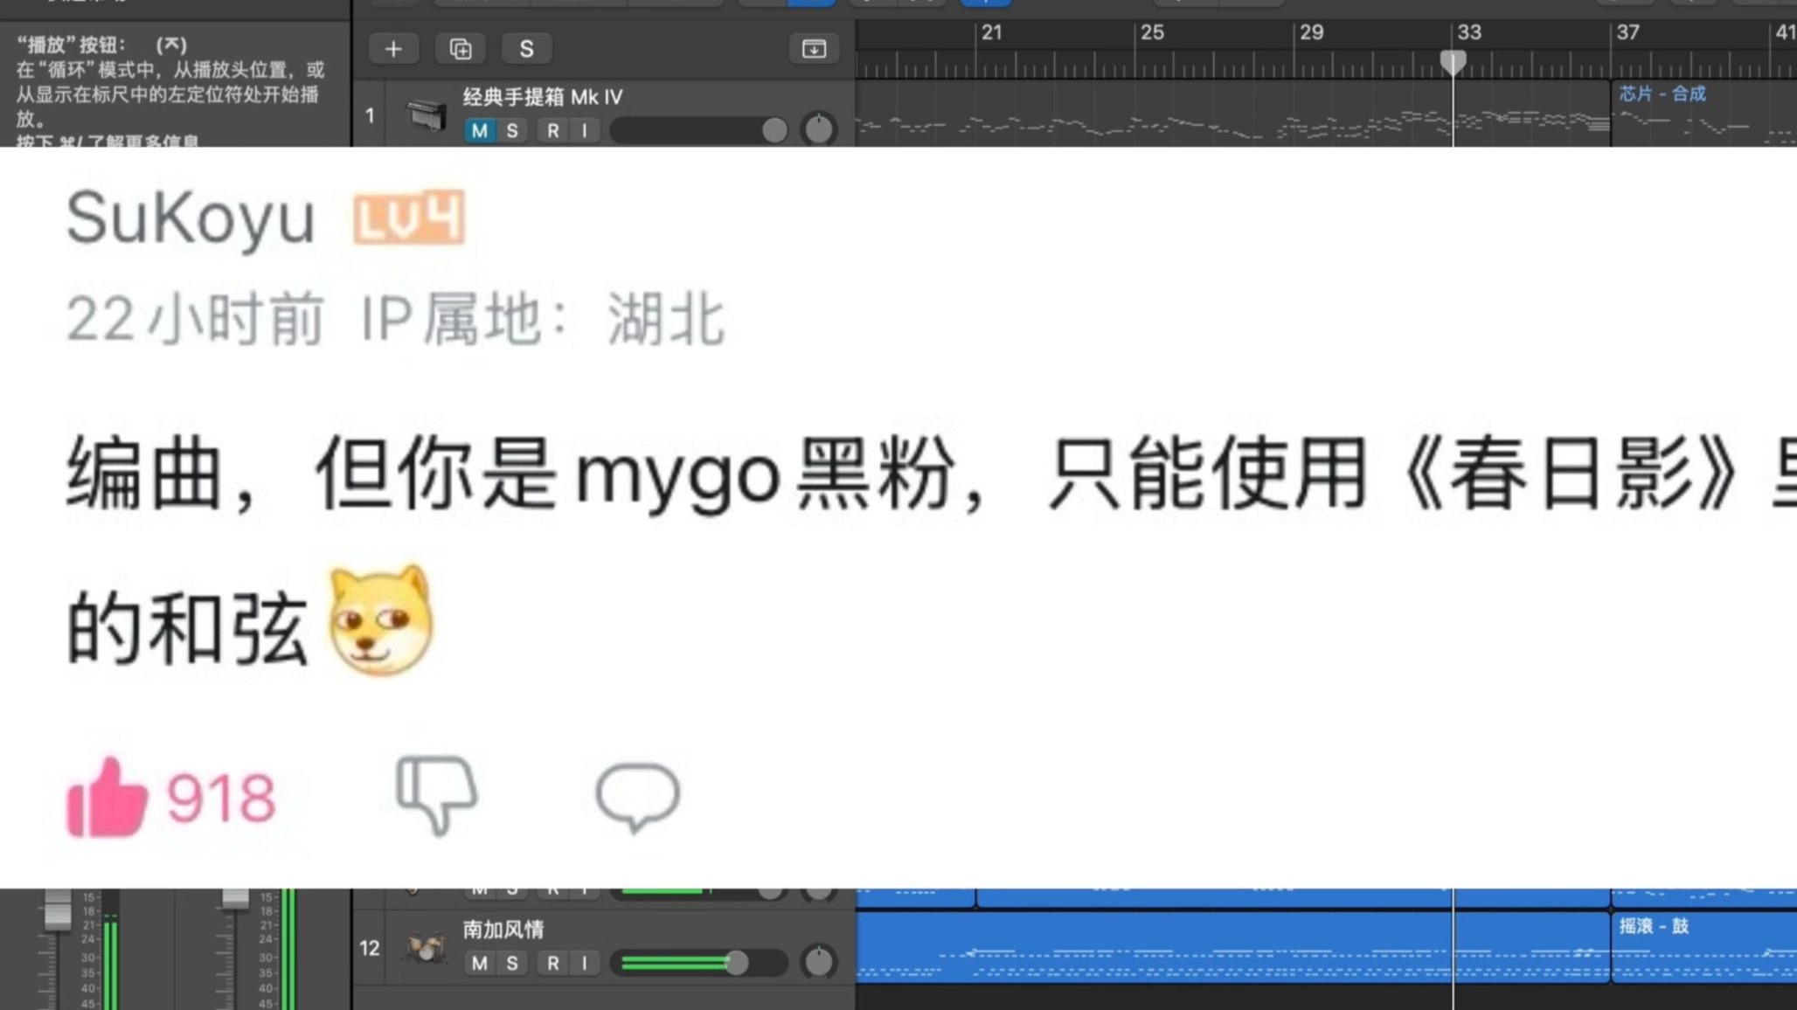Viewport: 1797px width, 1010px height.
Task: Toggle input monitoring on 南加风情 track
Action: point(585,963)
